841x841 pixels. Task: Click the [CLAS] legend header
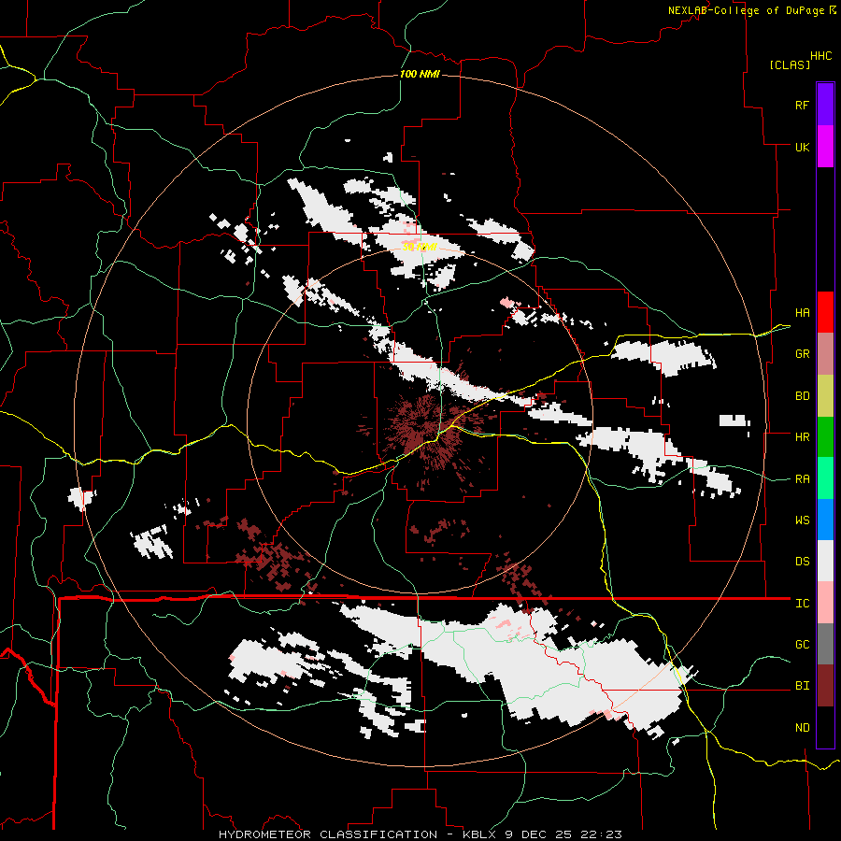coord(790,64)
